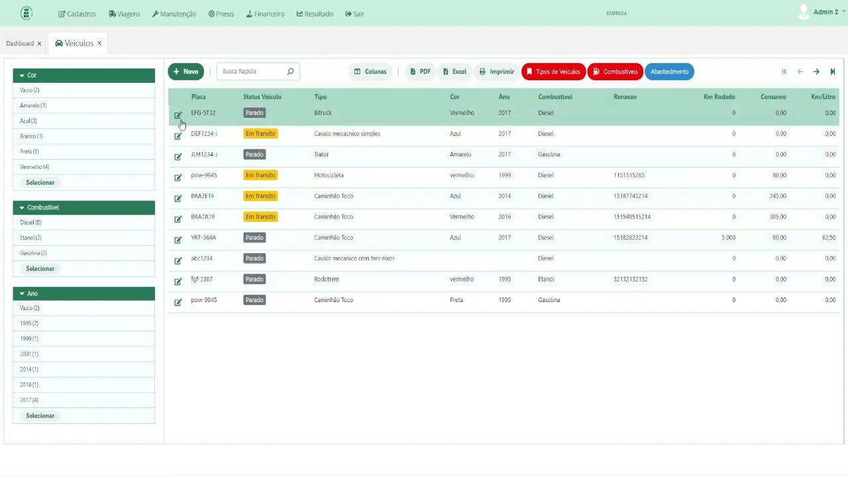Viewport: 848px width, 477px height.
Task: Open the Viagens menu
Action: click(124, 14)
